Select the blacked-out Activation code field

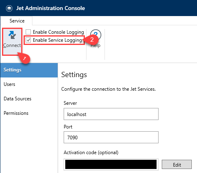pyautogui.click(x=111, y=165)
